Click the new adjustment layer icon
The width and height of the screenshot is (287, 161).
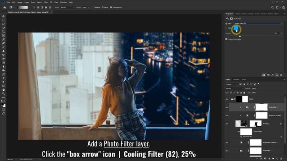tap(269, 159)
